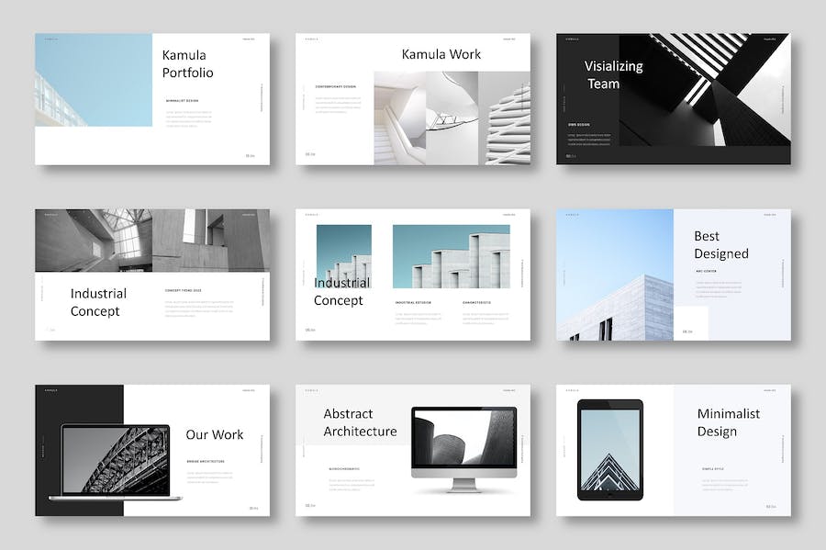Select the Kamula Work slide heading
826x550 pixels.
[x=441, y=54]
